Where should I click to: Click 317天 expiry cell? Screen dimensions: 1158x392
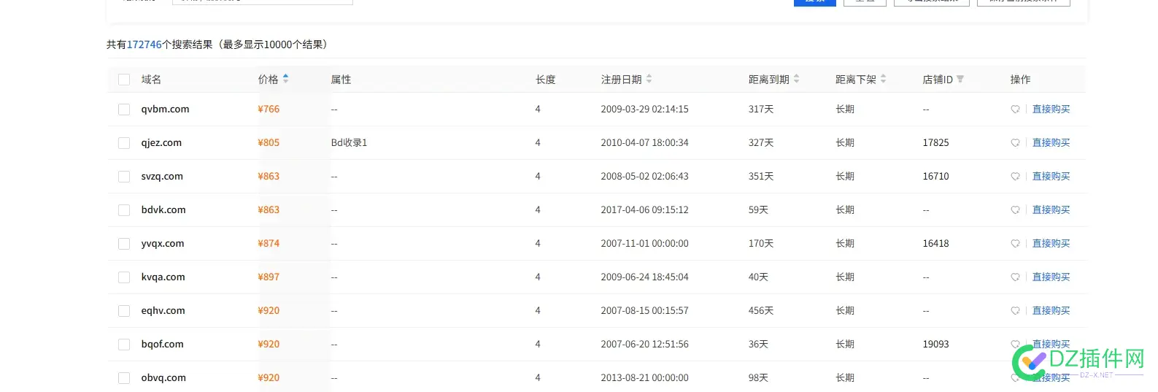tap(760, 109)
